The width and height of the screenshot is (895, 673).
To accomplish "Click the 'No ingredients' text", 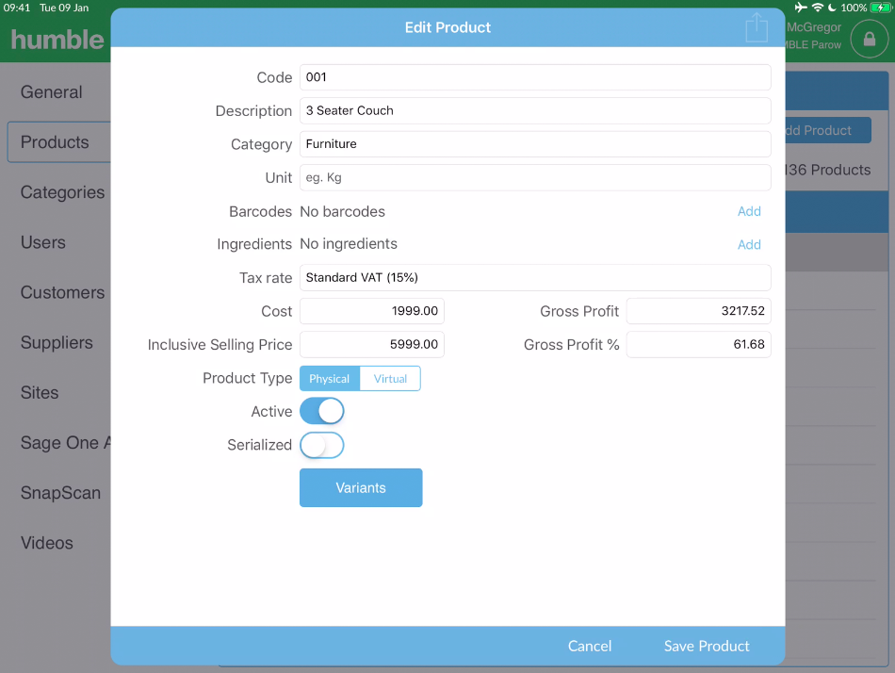I will pos(349,244).
